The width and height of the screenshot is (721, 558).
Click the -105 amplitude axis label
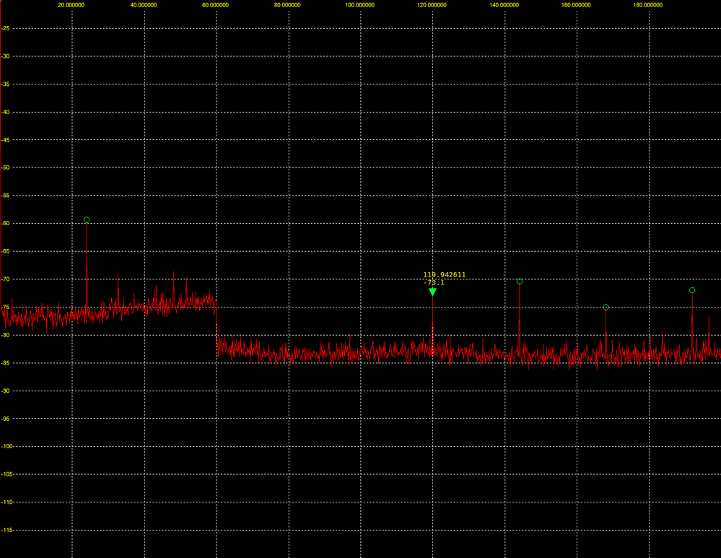click(6, 474)
